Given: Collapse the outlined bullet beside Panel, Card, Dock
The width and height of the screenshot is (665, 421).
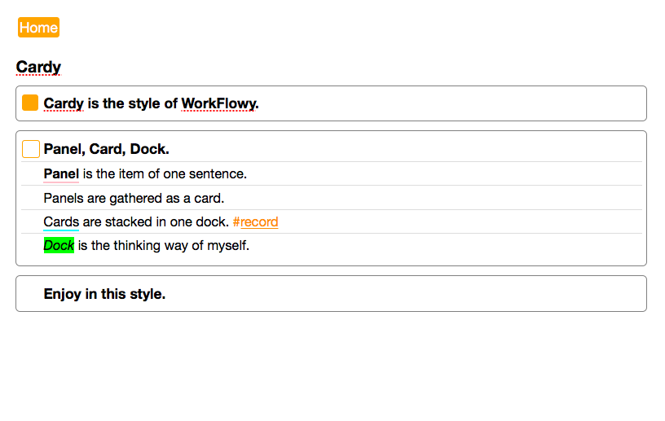Looking at the screenshot, I should coord(30,149).
